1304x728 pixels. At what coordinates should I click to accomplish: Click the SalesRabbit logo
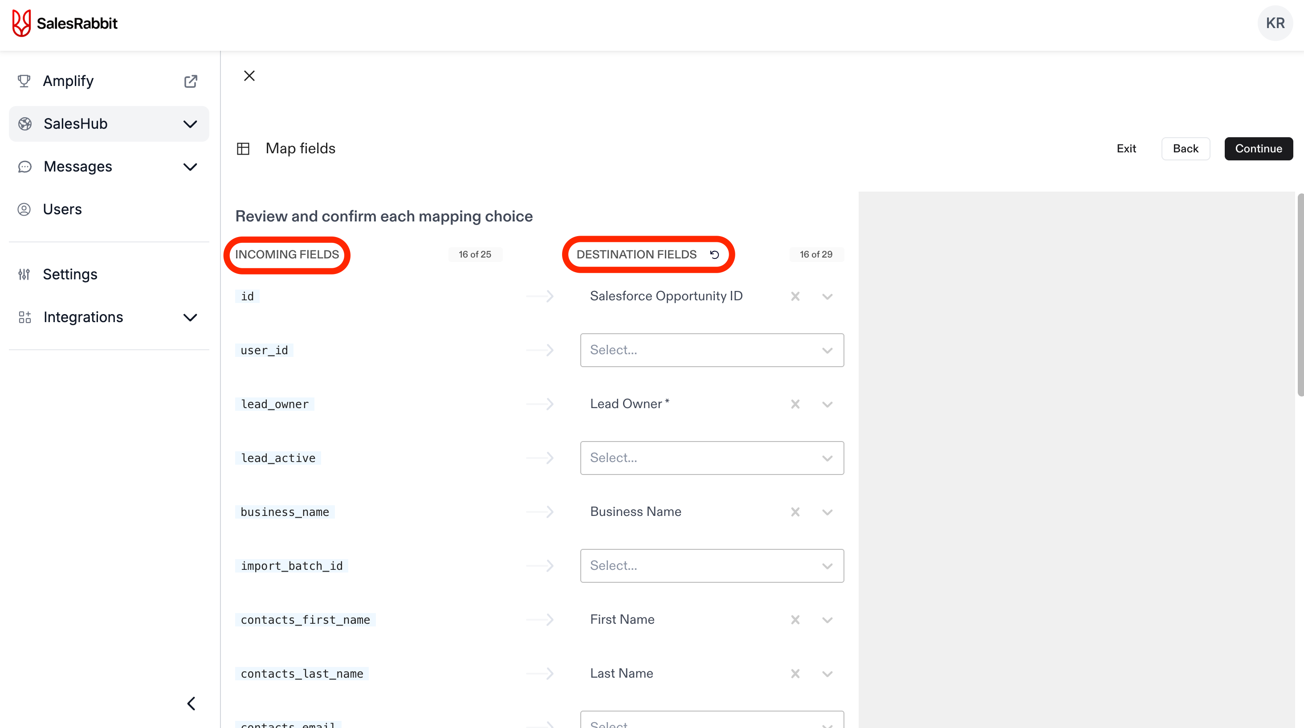(x=64, y=23)
